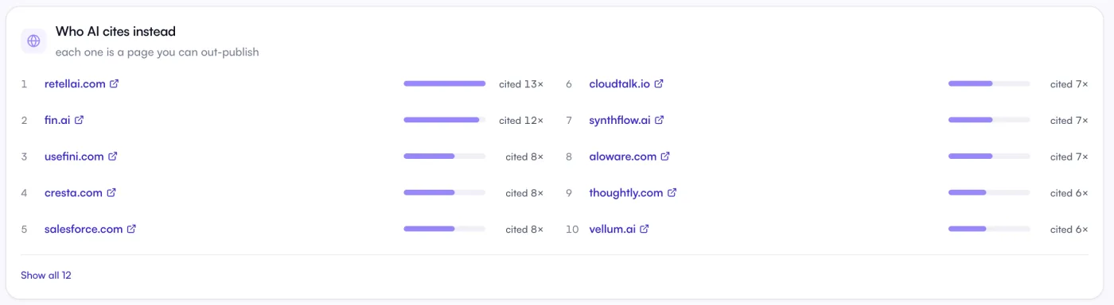The width and height of the screenshot is (1114, 305).
Task: Open the vellum.ai domain link
Action: click(613, 229)
